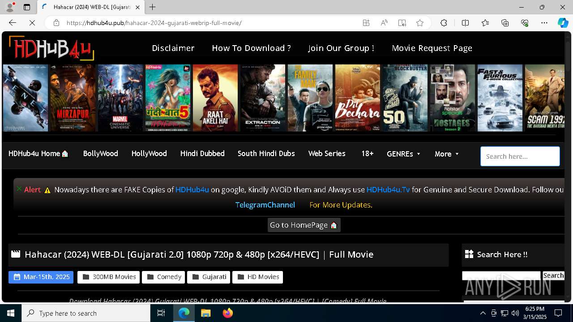Open the HollyWood category
Screen dimensions: 573x322
click(x=149, y=153)
